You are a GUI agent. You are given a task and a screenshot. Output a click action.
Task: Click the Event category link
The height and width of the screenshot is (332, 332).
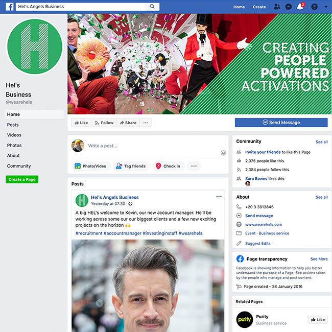coord(250,233)
